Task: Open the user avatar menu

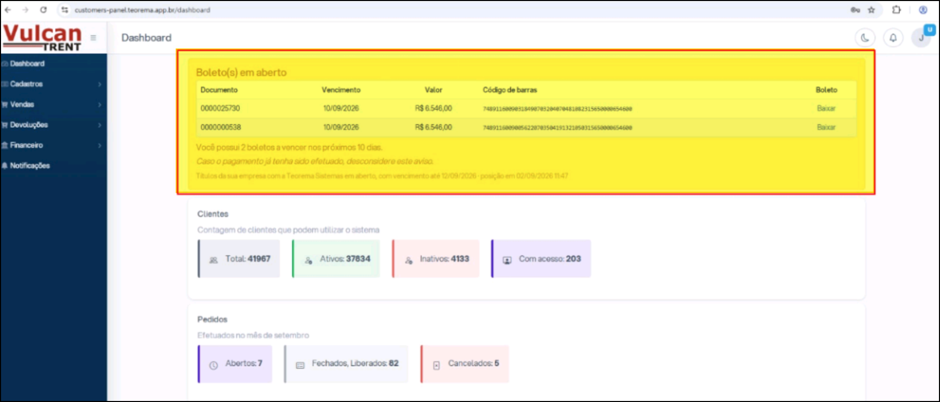Action: [x=921, y=37]
